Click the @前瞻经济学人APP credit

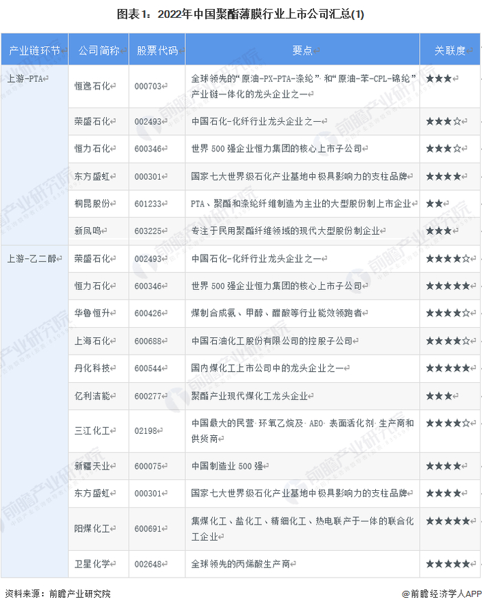(x=441, y=594)
